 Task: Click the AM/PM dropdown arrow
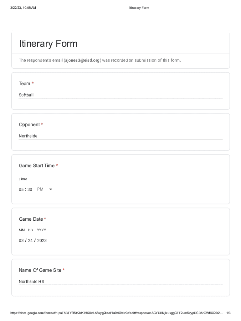tap(51, 189)
